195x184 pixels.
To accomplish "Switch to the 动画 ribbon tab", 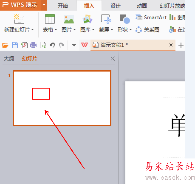I will (142, 6).
